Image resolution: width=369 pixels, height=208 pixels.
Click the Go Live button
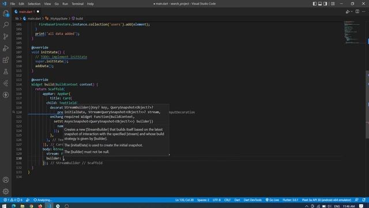click(x=272, y=200)
